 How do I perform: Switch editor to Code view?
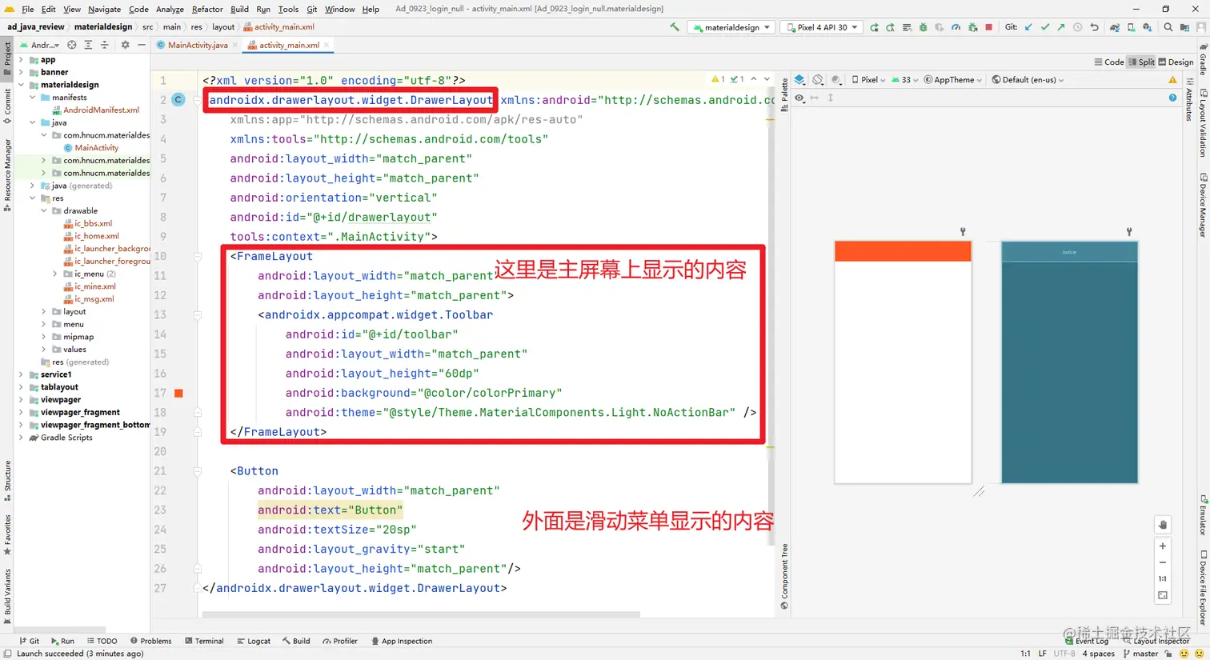click(1109, 62)
